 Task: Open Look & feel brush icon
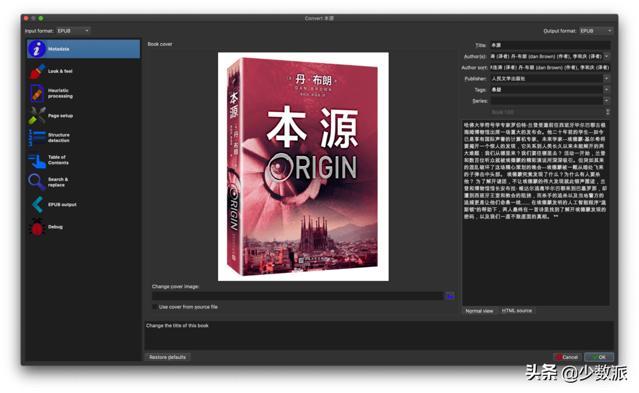[37, 71]
